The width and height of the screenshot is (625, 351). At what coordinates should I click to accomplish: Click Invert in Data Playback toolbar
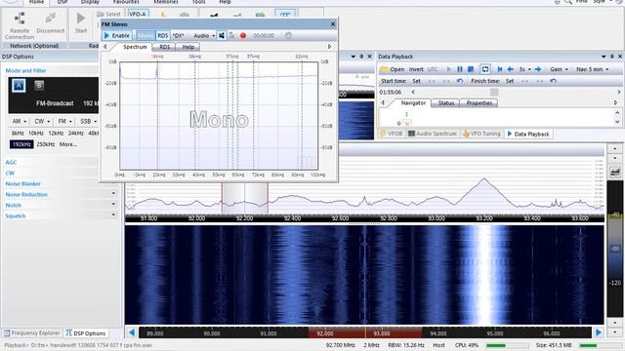(416, 69)
